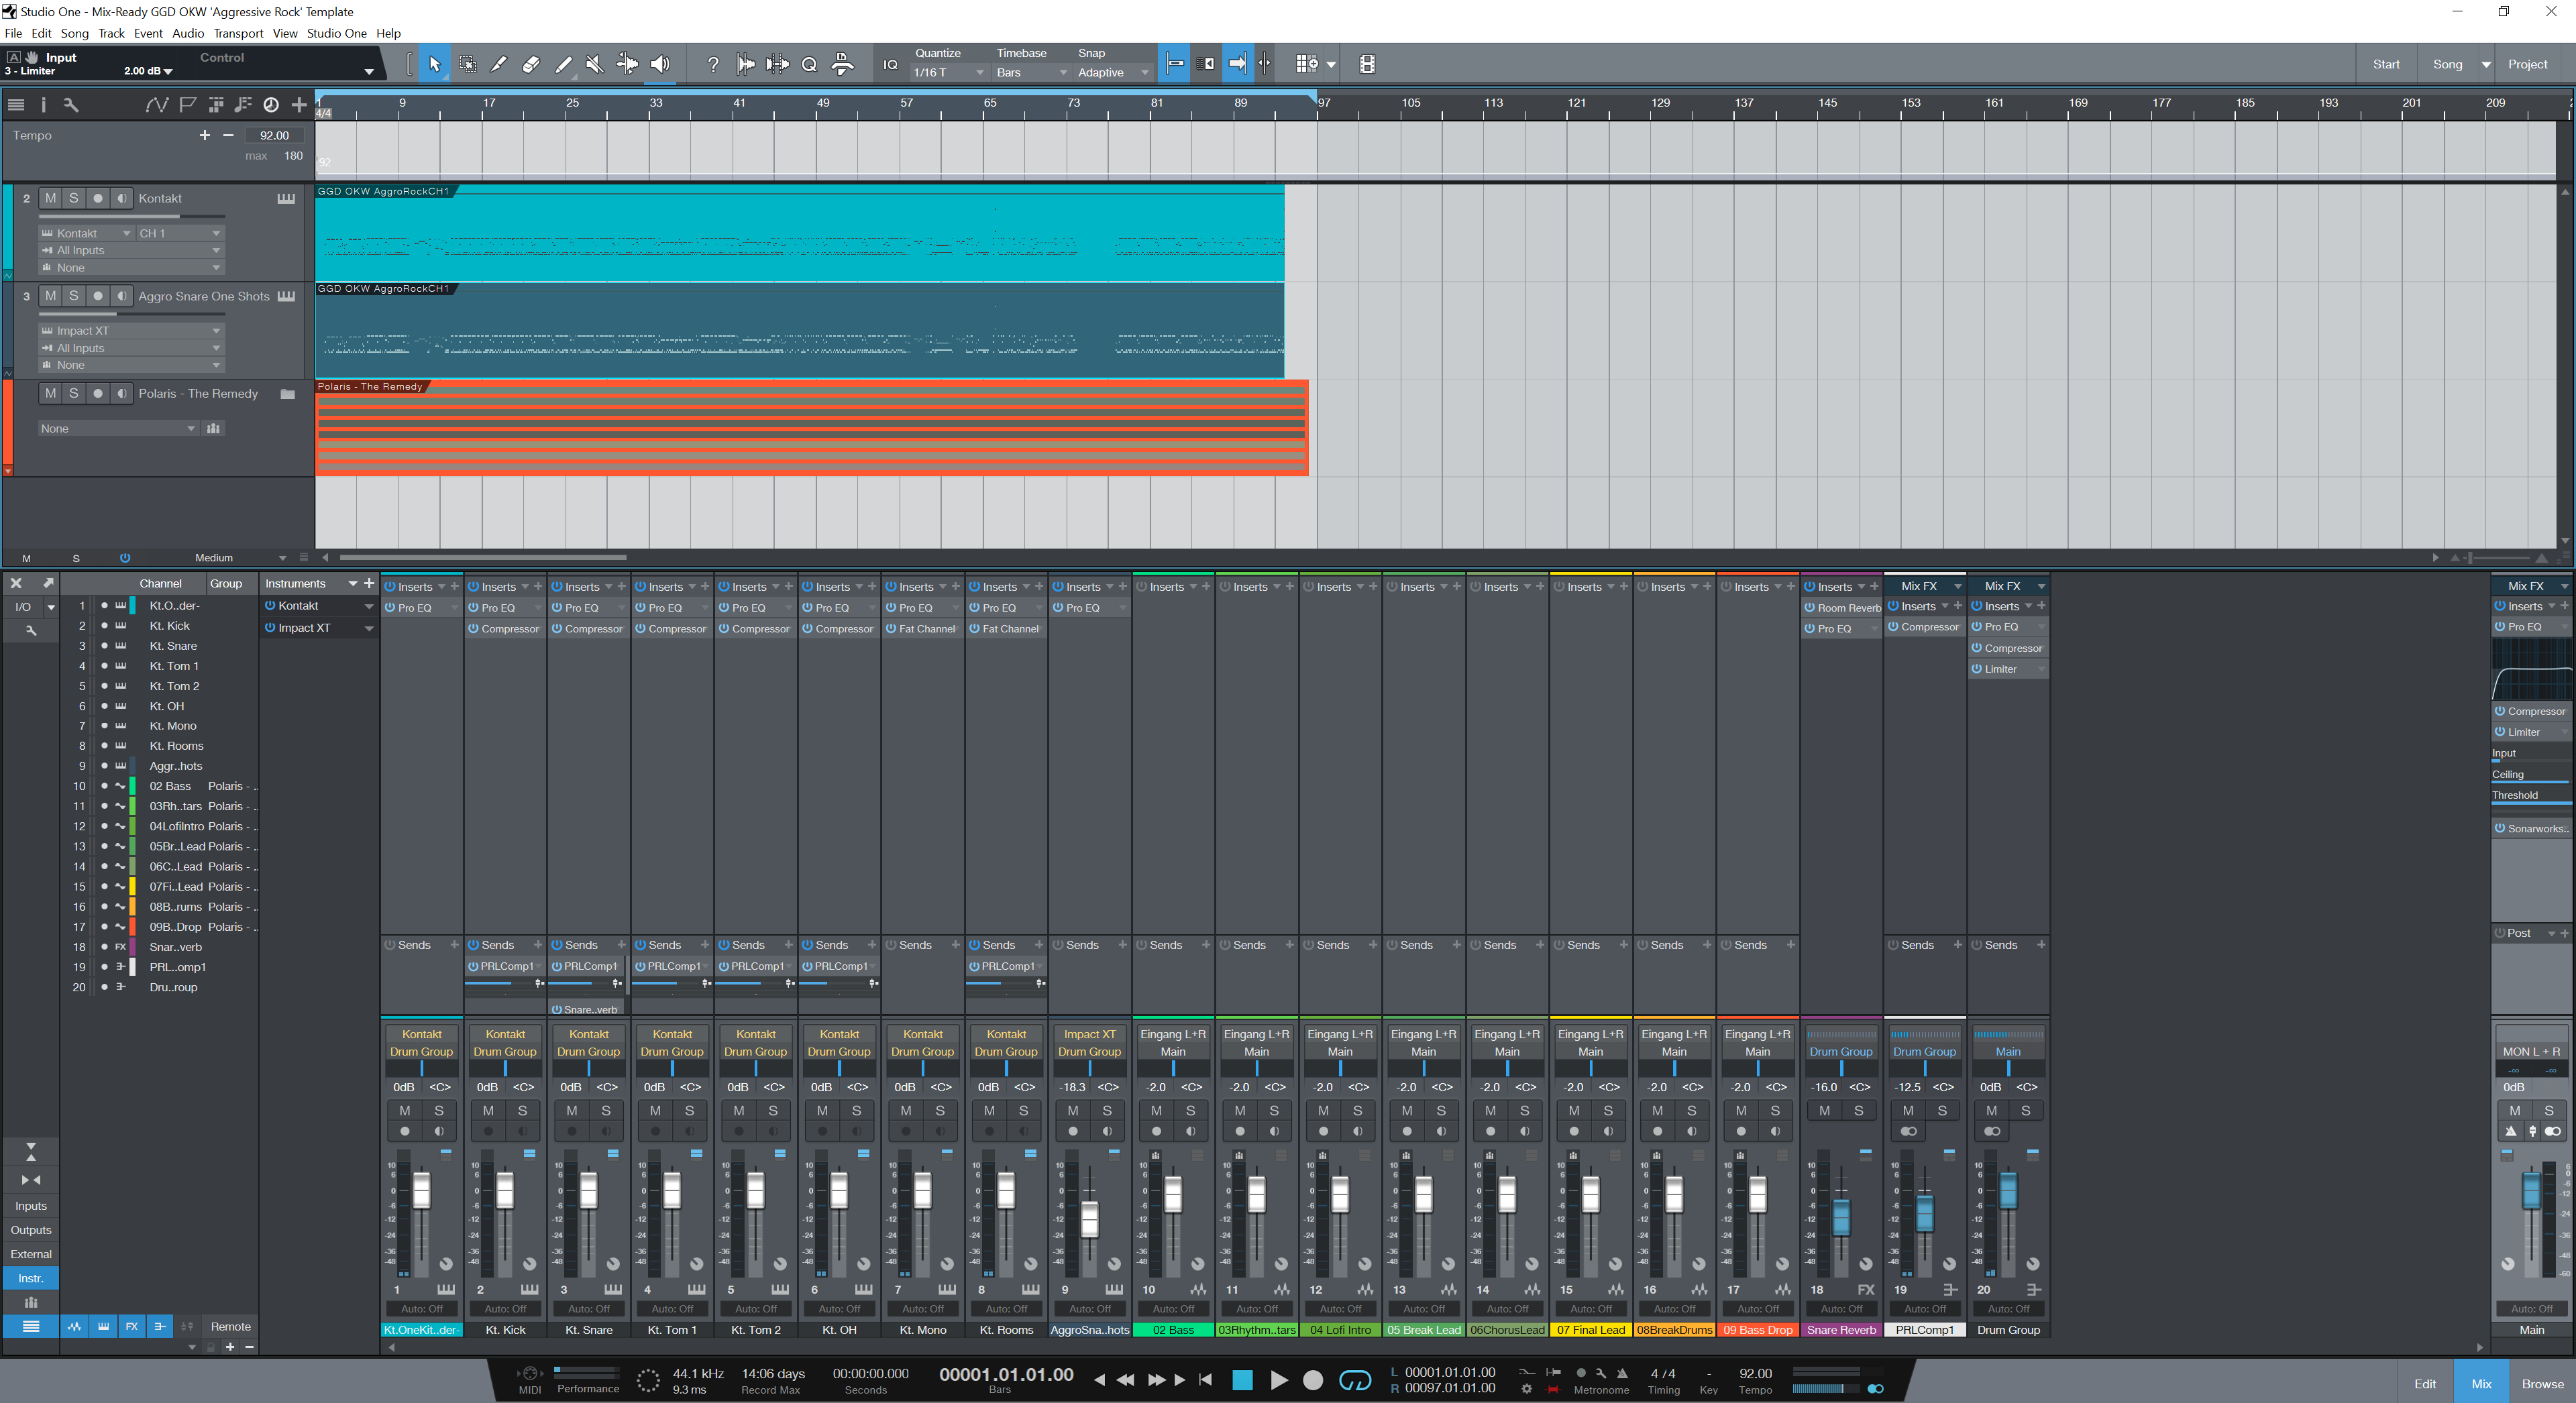Image resolution: width=2576 pixels, height=1403 pixels.
Task: Click the Outputs button in console
Action: (x=31, y=1230)
